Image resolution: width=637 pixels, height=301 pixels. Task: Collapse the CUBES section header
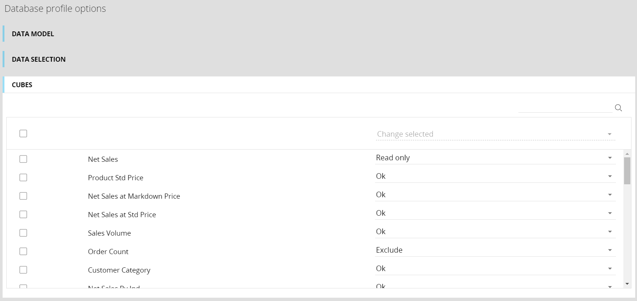22,85
